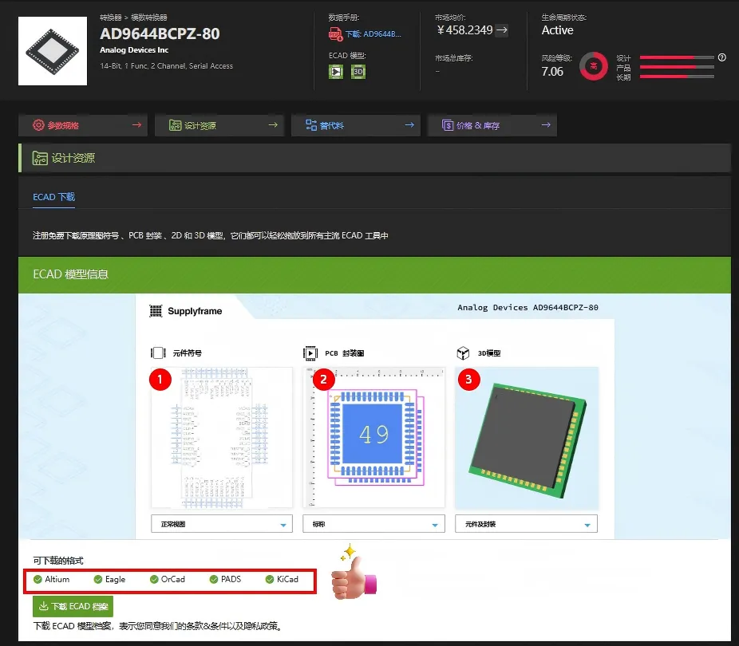Click the design resources icon in tab

point(175,125)
